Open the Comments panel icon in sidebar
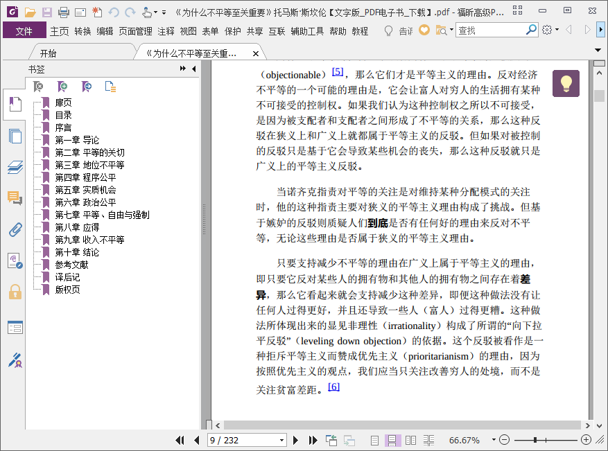Viewport: 608px width, 451px height. tap(15, 198)
